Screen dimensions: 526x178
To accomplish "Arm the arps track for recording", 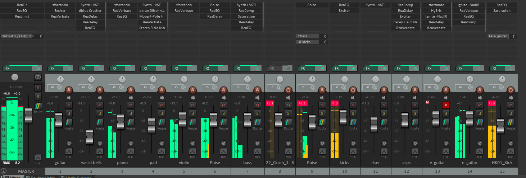I will point(414,90).
